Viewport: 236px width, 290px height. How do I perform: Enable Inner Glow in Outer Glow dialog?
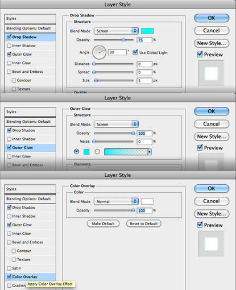click(9, 156)
